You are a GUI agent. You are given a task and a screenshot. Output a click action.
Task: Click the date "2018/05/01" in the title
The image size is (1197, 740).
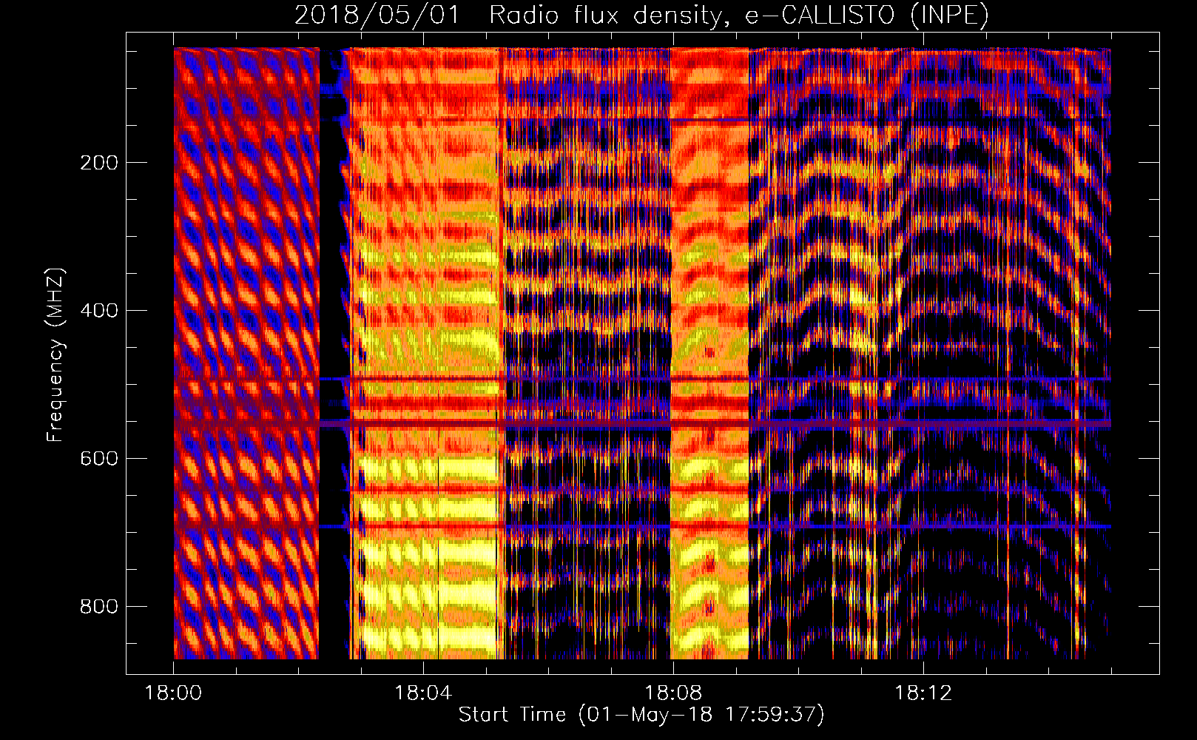pyautogui.click(x=377, y=16)
